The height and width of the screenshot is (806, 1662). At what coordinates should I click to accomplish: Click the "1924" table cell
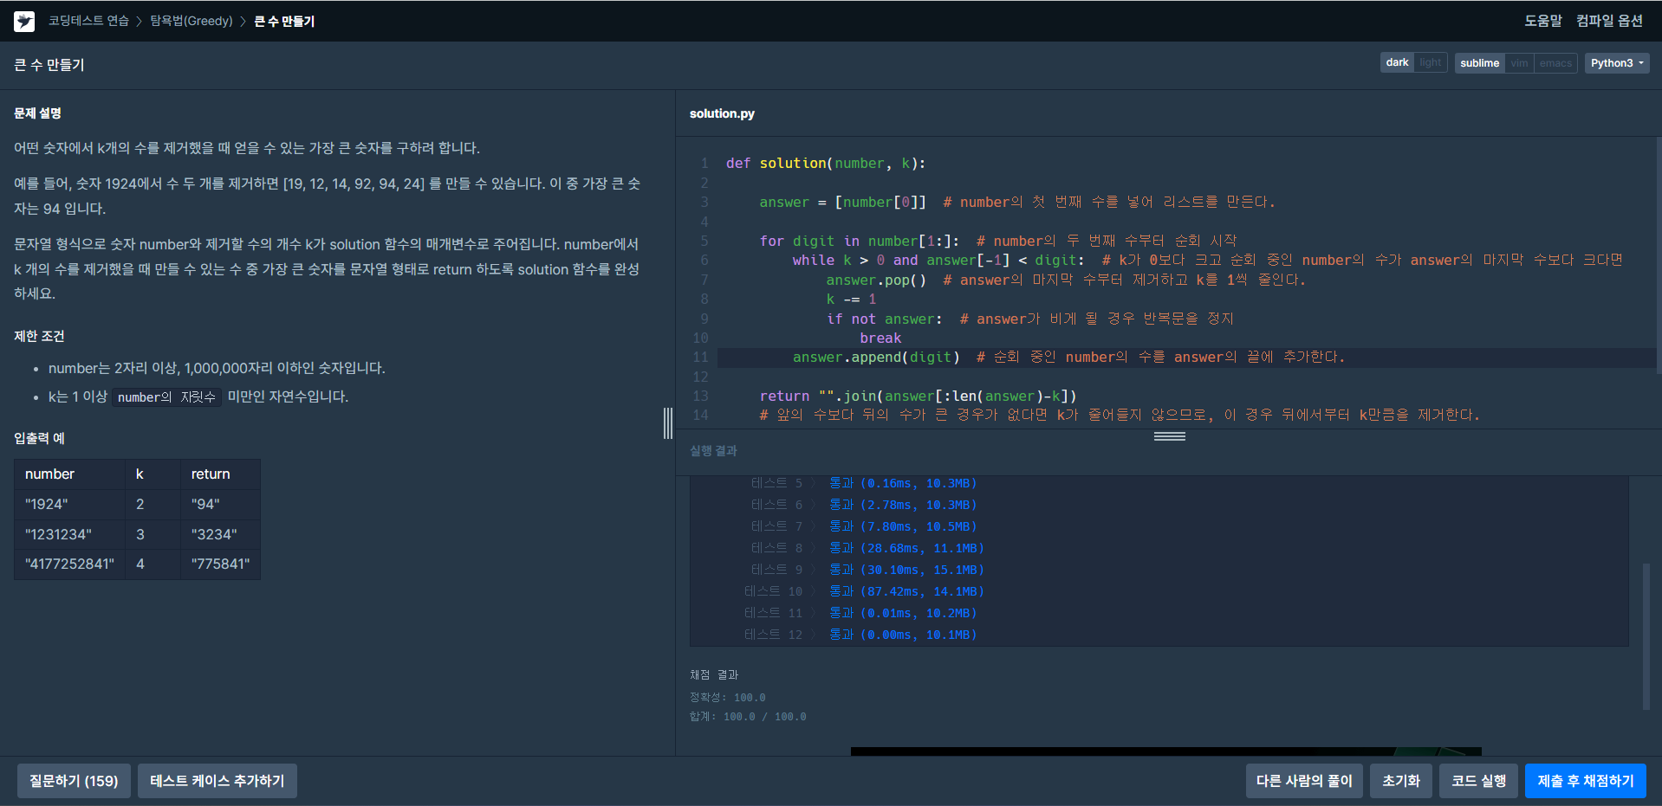point(70,504)
